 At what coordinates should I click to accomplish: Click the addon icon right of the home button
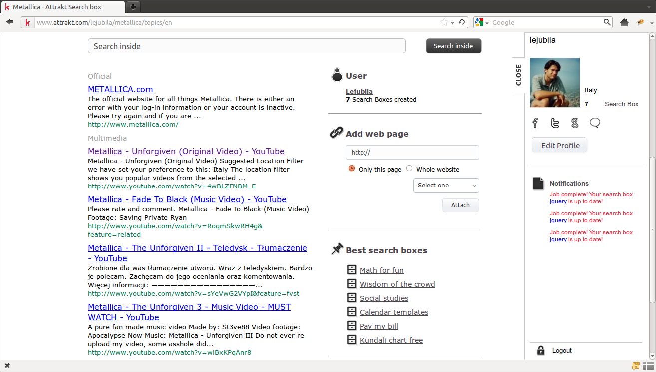tap(641, 22)
